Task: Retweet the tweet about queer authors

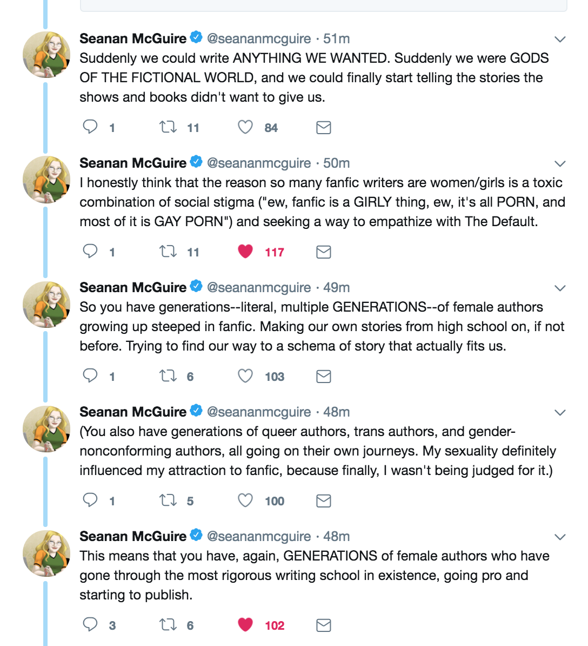Action: pos(168,500)
